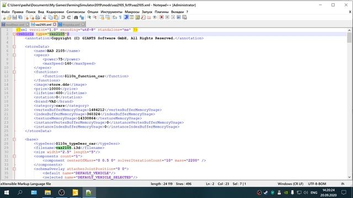Click the Save All toolbar icon
This screenshot has height=198, width=353.
[x=20, y=17]
